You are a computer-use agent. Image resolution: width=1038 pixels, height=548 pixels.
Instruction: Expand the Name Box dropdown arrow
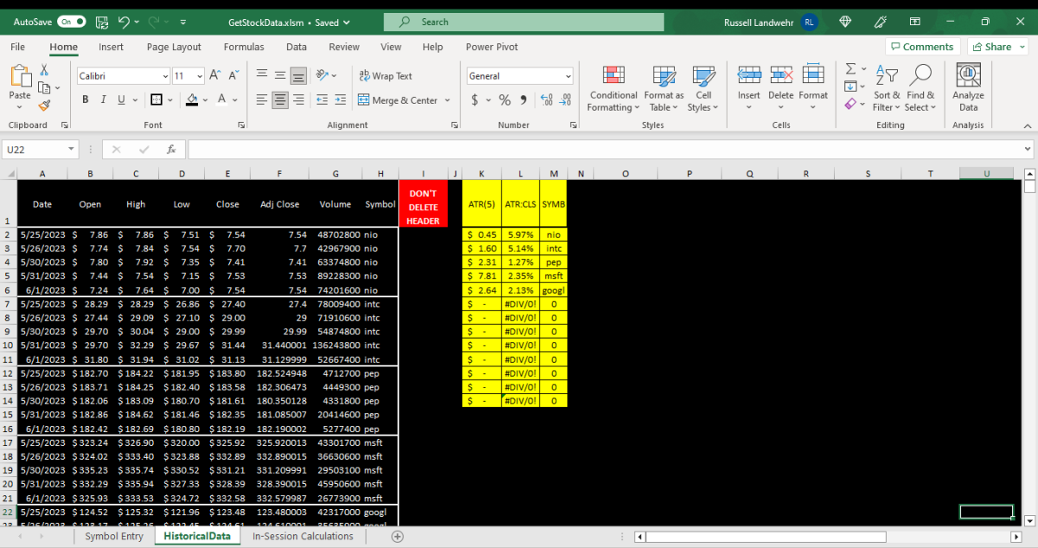[x=70, y=150]
